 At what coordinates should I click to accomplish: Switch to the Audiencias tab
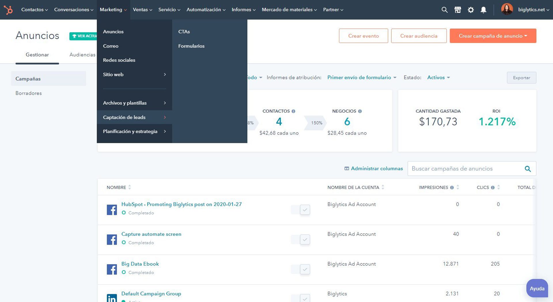pyautogui.click(x=82, y=55)
